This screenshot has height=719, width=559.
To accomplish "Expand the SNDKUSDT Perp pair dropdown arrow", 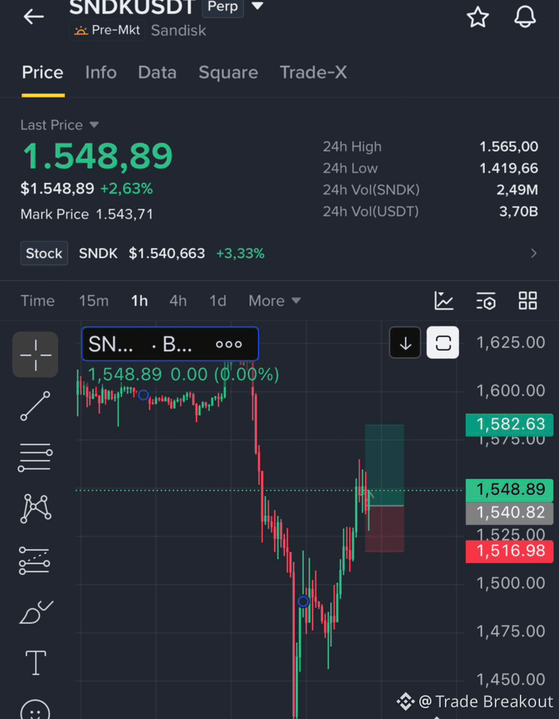I will click(257, 6).
